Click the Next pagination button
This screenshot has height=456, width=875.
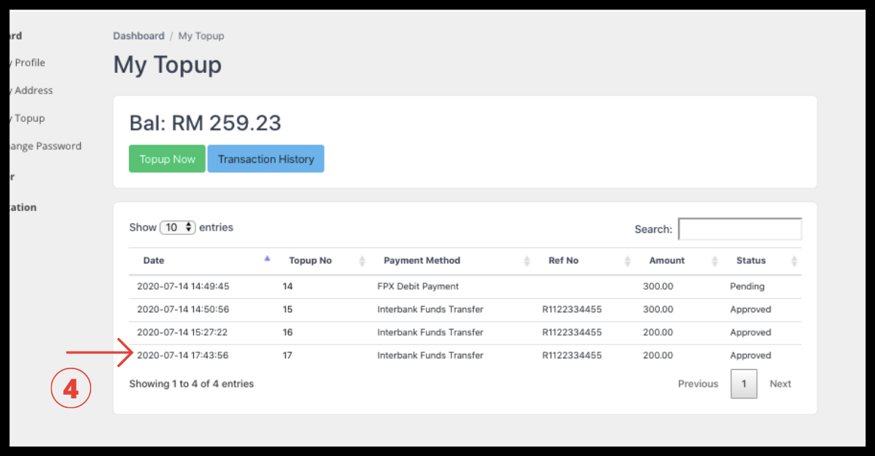coord(780,384)
